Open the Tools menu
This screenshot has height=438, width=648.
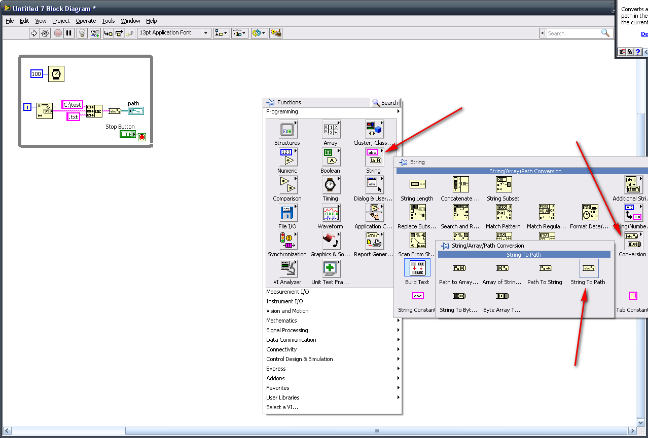[109, 21]
